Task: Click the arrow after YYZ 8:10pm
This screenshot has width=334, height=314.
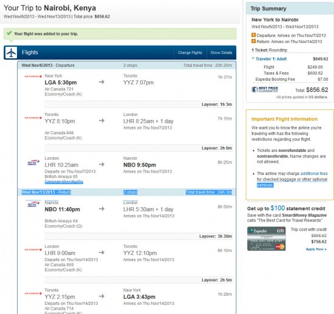Action: click(x=101, y=121)
